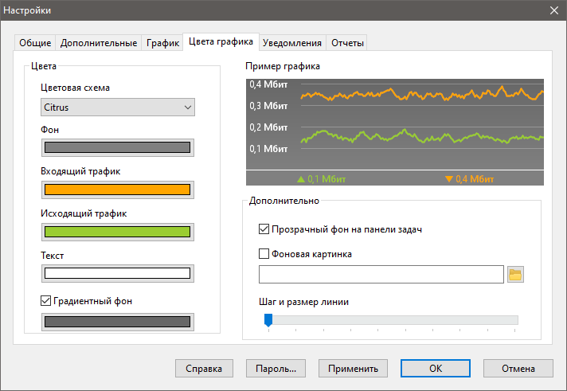Open the Цветовая схема Citrus dropdown
This screenshot has width=567, height=391.
(117, 107)
